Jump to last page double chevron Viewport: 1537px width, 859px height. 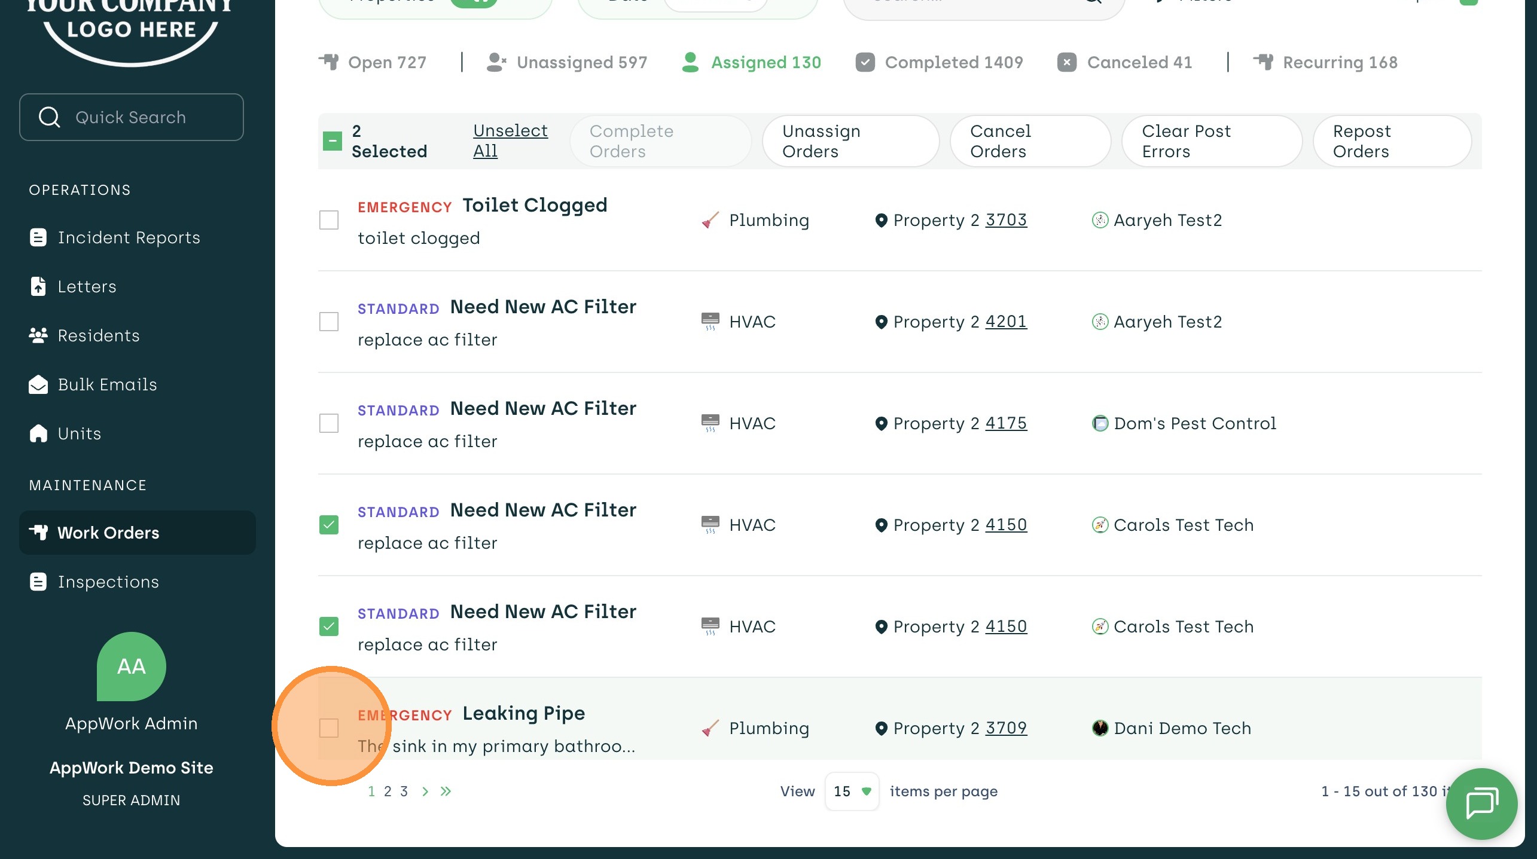(x=446, y=791)
